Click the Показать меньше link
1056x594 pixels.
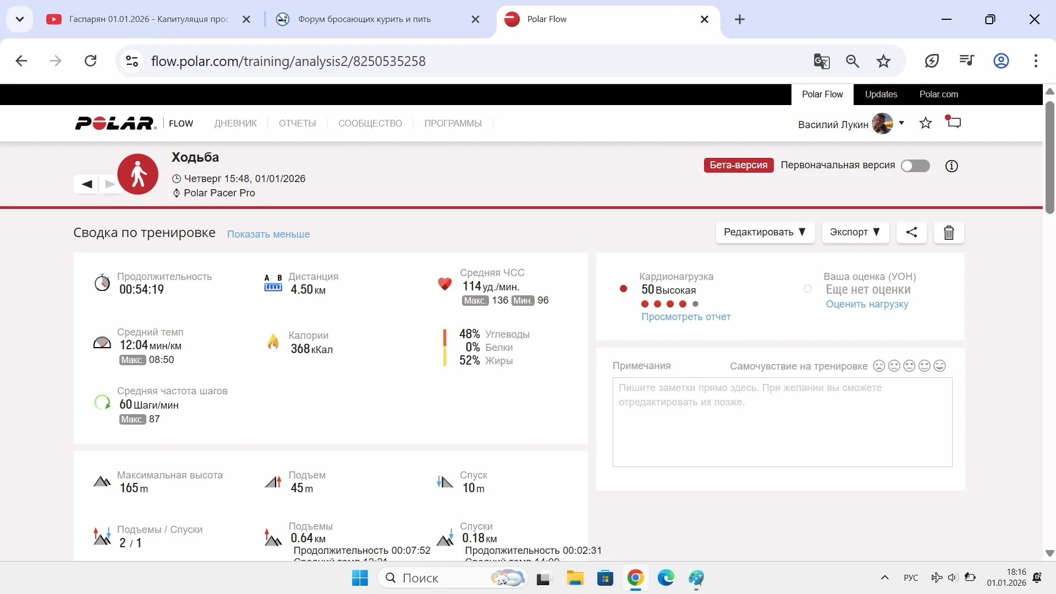pyautogui.click(x=268, y=234)
